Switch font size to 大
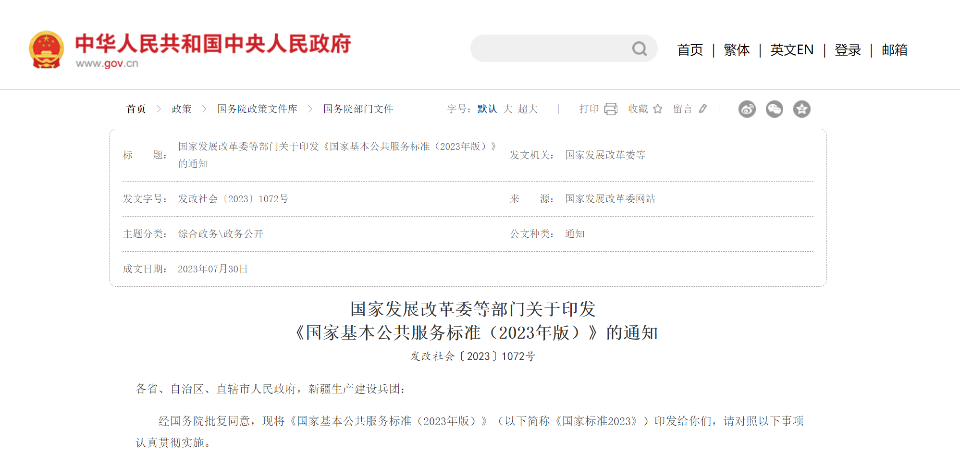This screenshot has height=465, width=960. coord(507,109)
